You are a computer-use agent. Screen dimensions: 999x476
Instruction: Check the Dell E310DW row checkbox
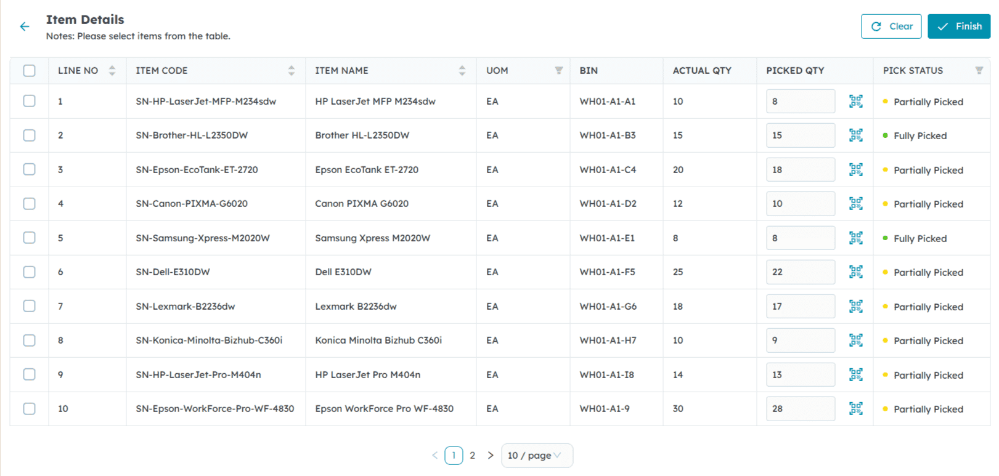tap(29, 272)
